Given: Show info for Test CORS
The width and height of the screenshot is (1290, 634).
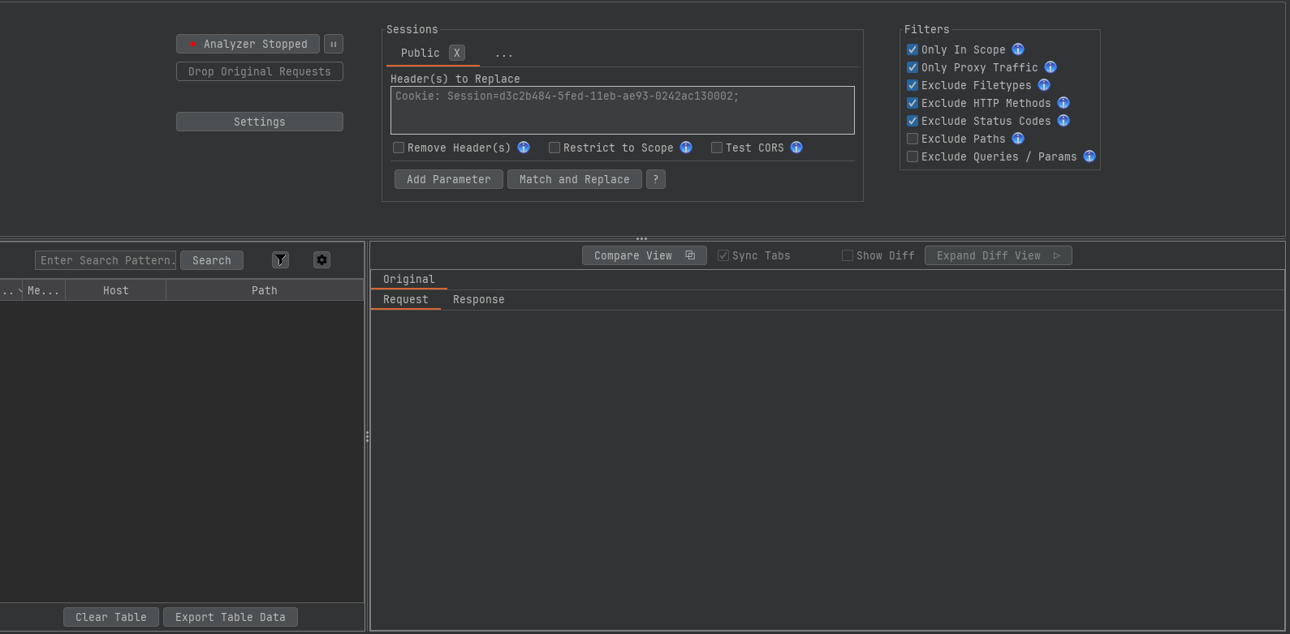Looking at the screenshot, I should 796,148.
